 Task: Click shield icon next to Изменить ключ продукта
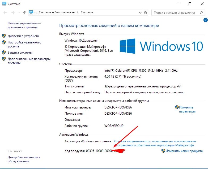click(163, 151)
